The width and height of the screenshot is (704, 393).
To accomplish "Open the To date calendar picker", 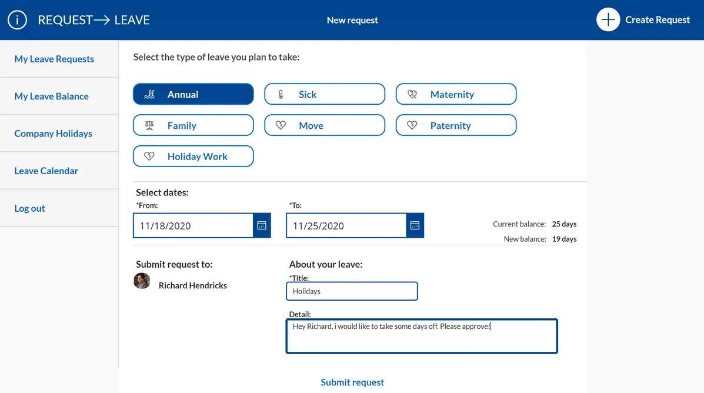I will click(x=415, y=225).
